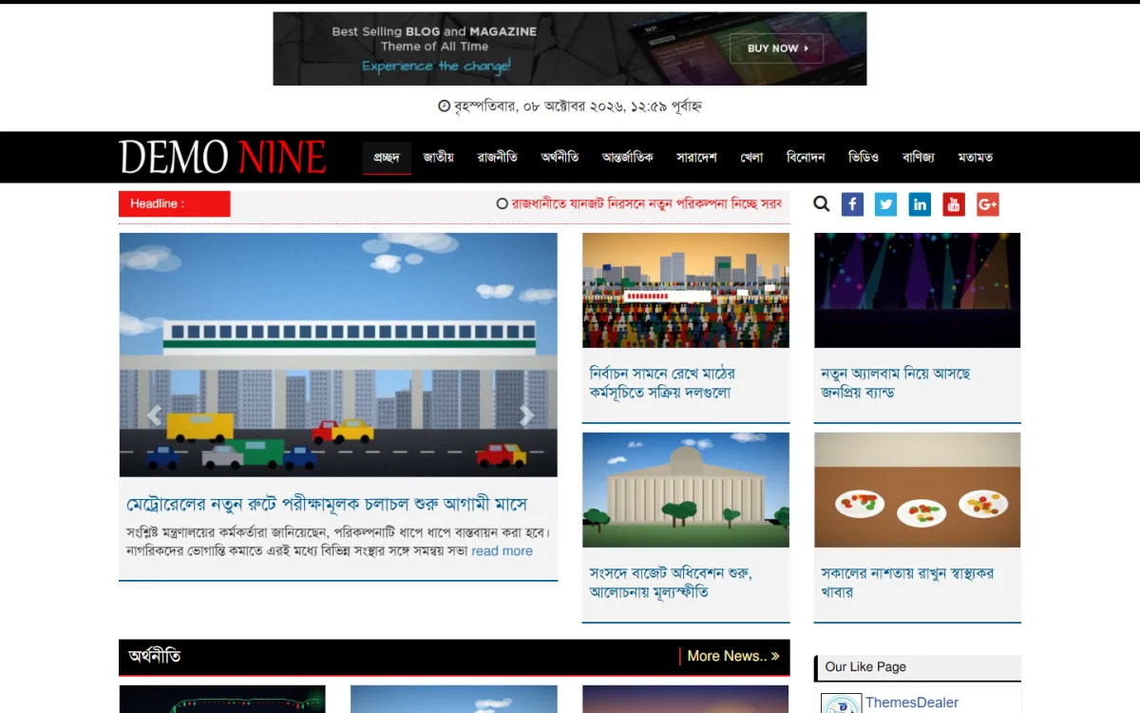Open the মতামত menu item
Screen dimensions: 1140x713
[976, 157]
